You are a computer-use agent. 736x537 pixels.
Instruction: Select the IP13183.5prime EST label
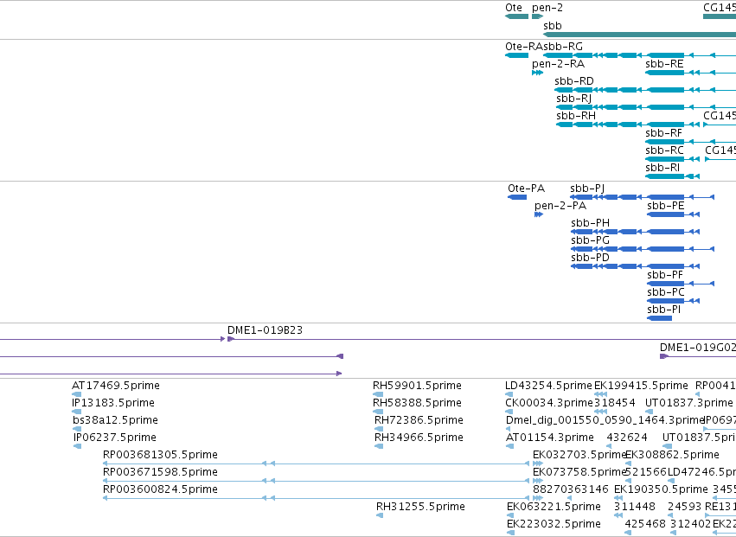[113, 403]
